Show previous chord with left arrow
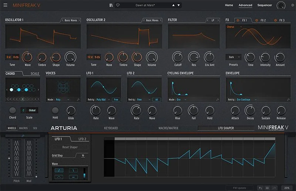This screenshot has height=191, width=296. click(7, 90)
